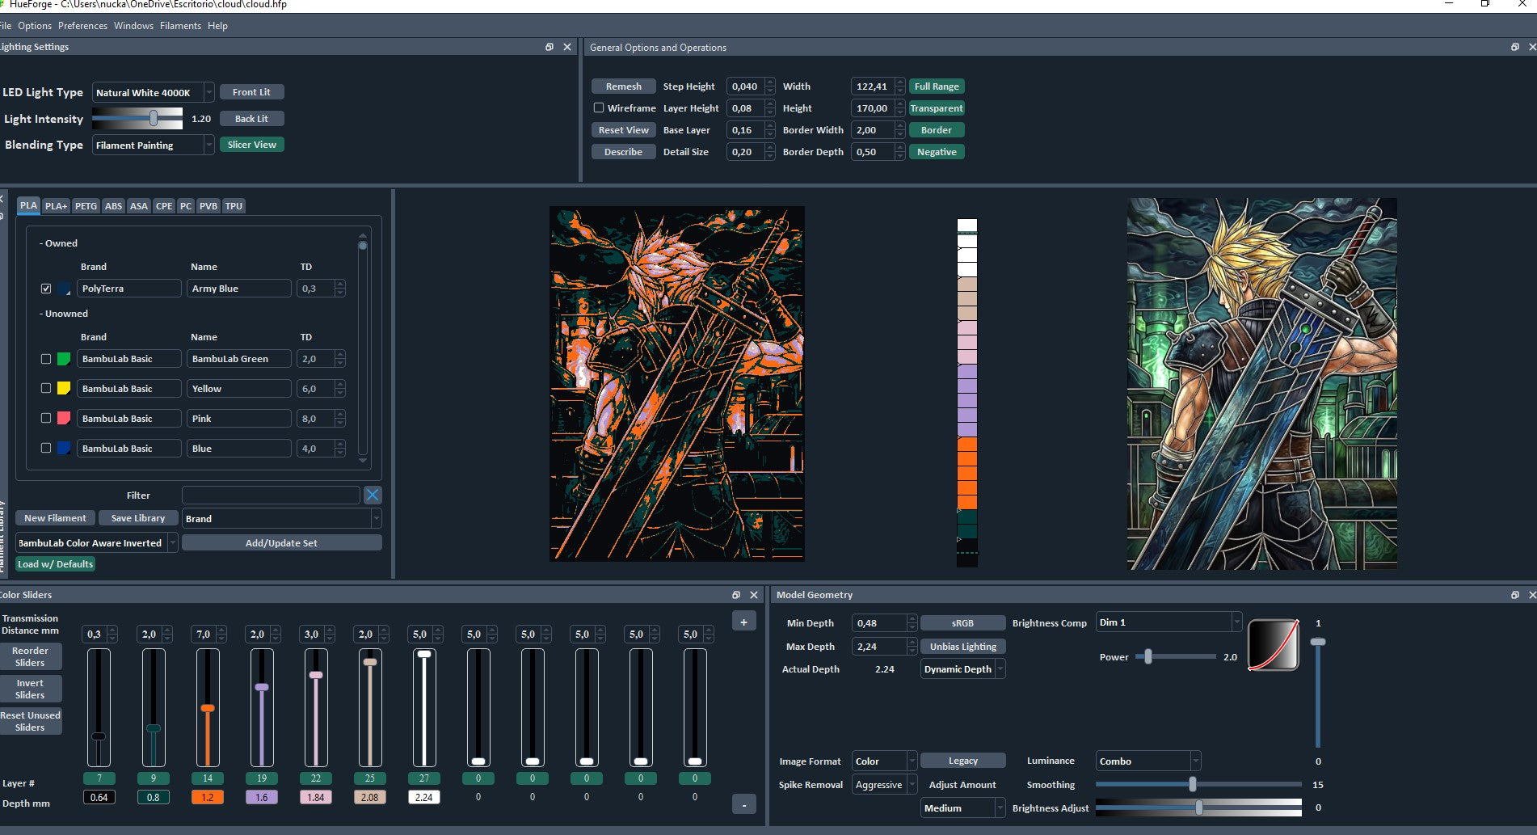The height and width of the screenshot is (835, 1537).
Task: Click the Smoothing slider
Action: click(x=1198, y=784)
